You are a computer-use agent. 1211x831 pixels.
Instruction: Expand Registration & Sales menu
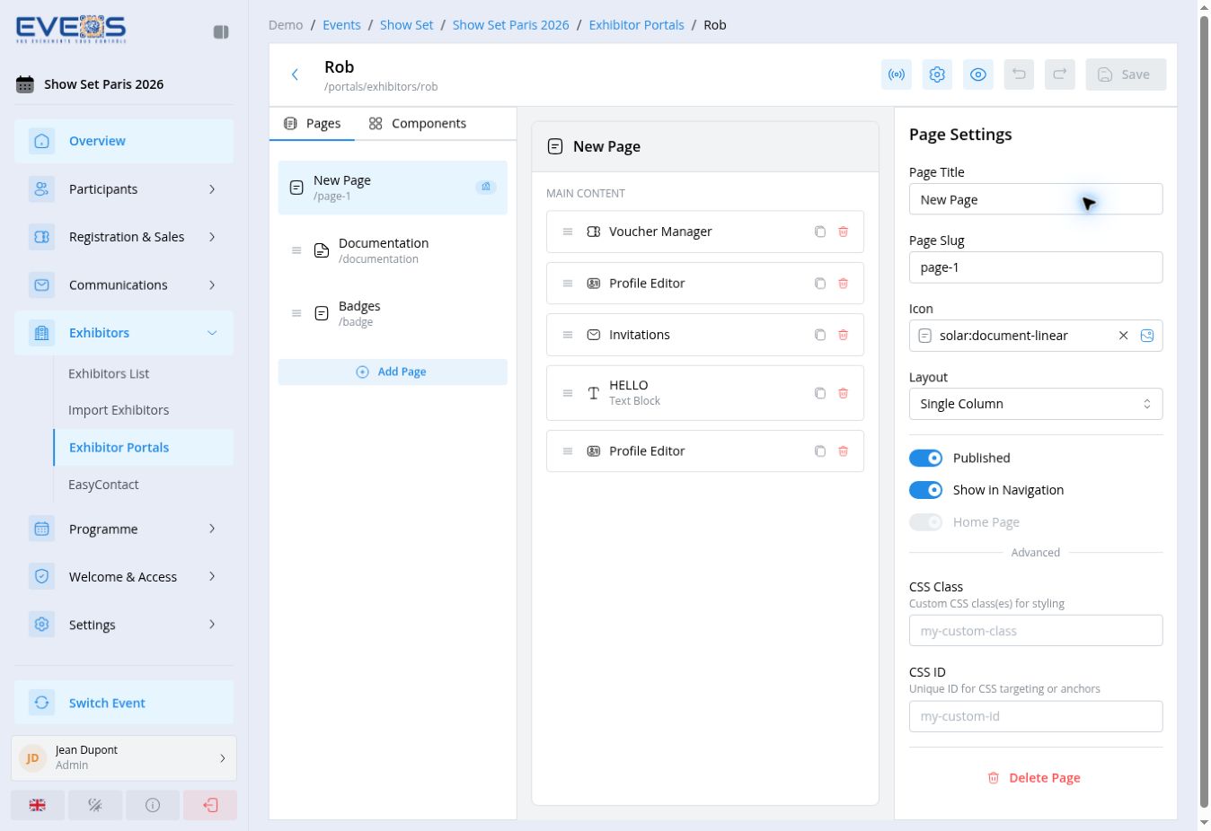click(x=124, y=237)
